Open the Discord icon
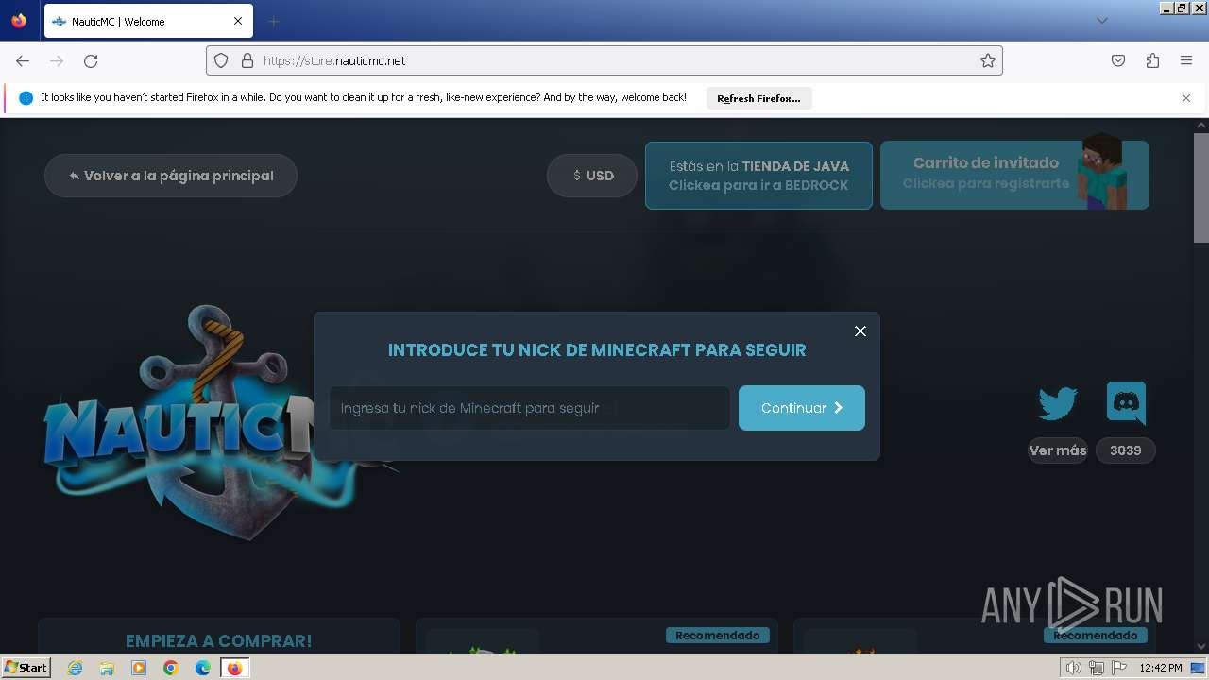Screen dimensions: 1209x680 pos(1126,403)
